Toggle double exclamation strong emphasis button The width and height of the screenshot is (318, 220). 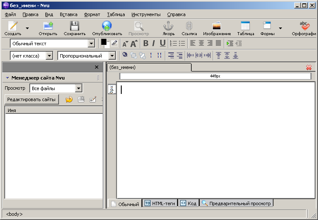[159, 55]
